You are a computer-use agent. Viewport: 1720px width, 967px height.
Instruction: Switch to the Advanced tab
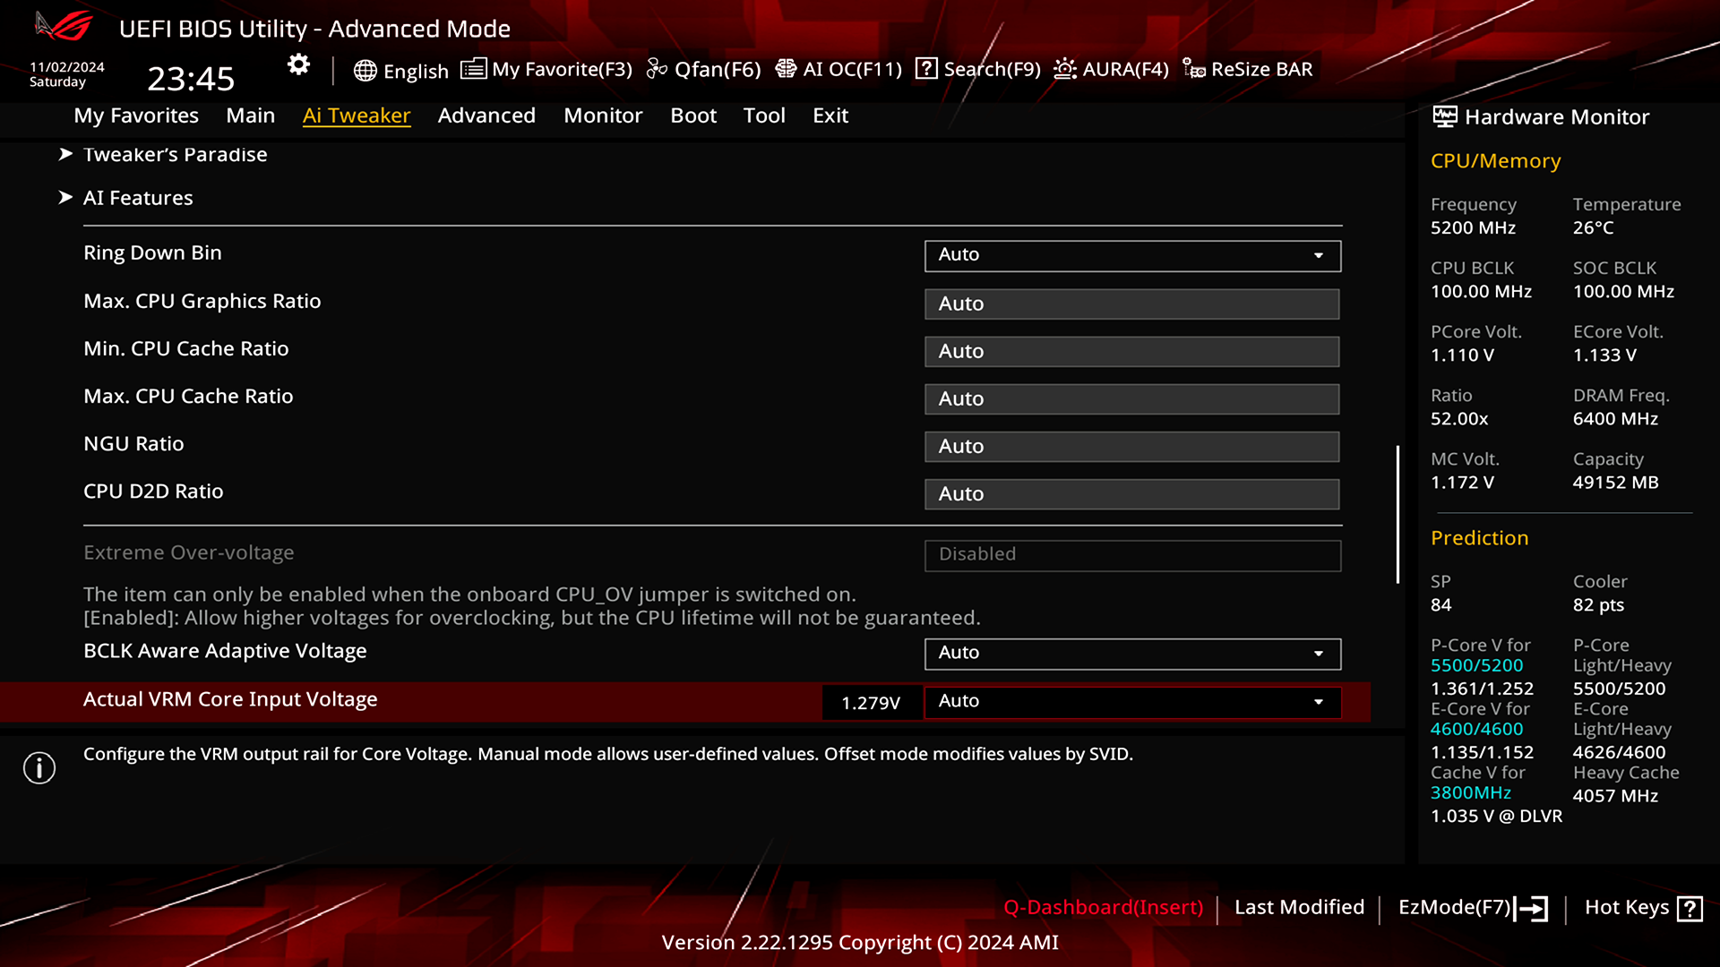pos(486,116)
